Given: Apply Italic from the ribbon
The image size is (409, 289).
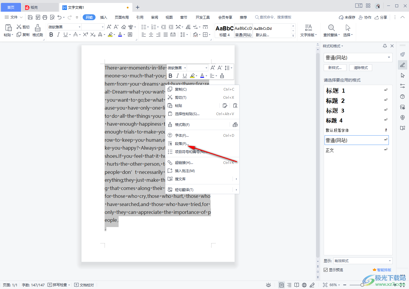Looking at the screenshot, I should tap(58, 34).
